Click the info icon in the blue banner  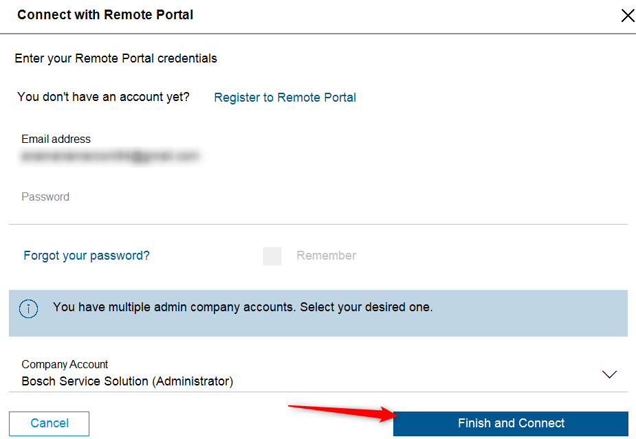click(28, 309)
